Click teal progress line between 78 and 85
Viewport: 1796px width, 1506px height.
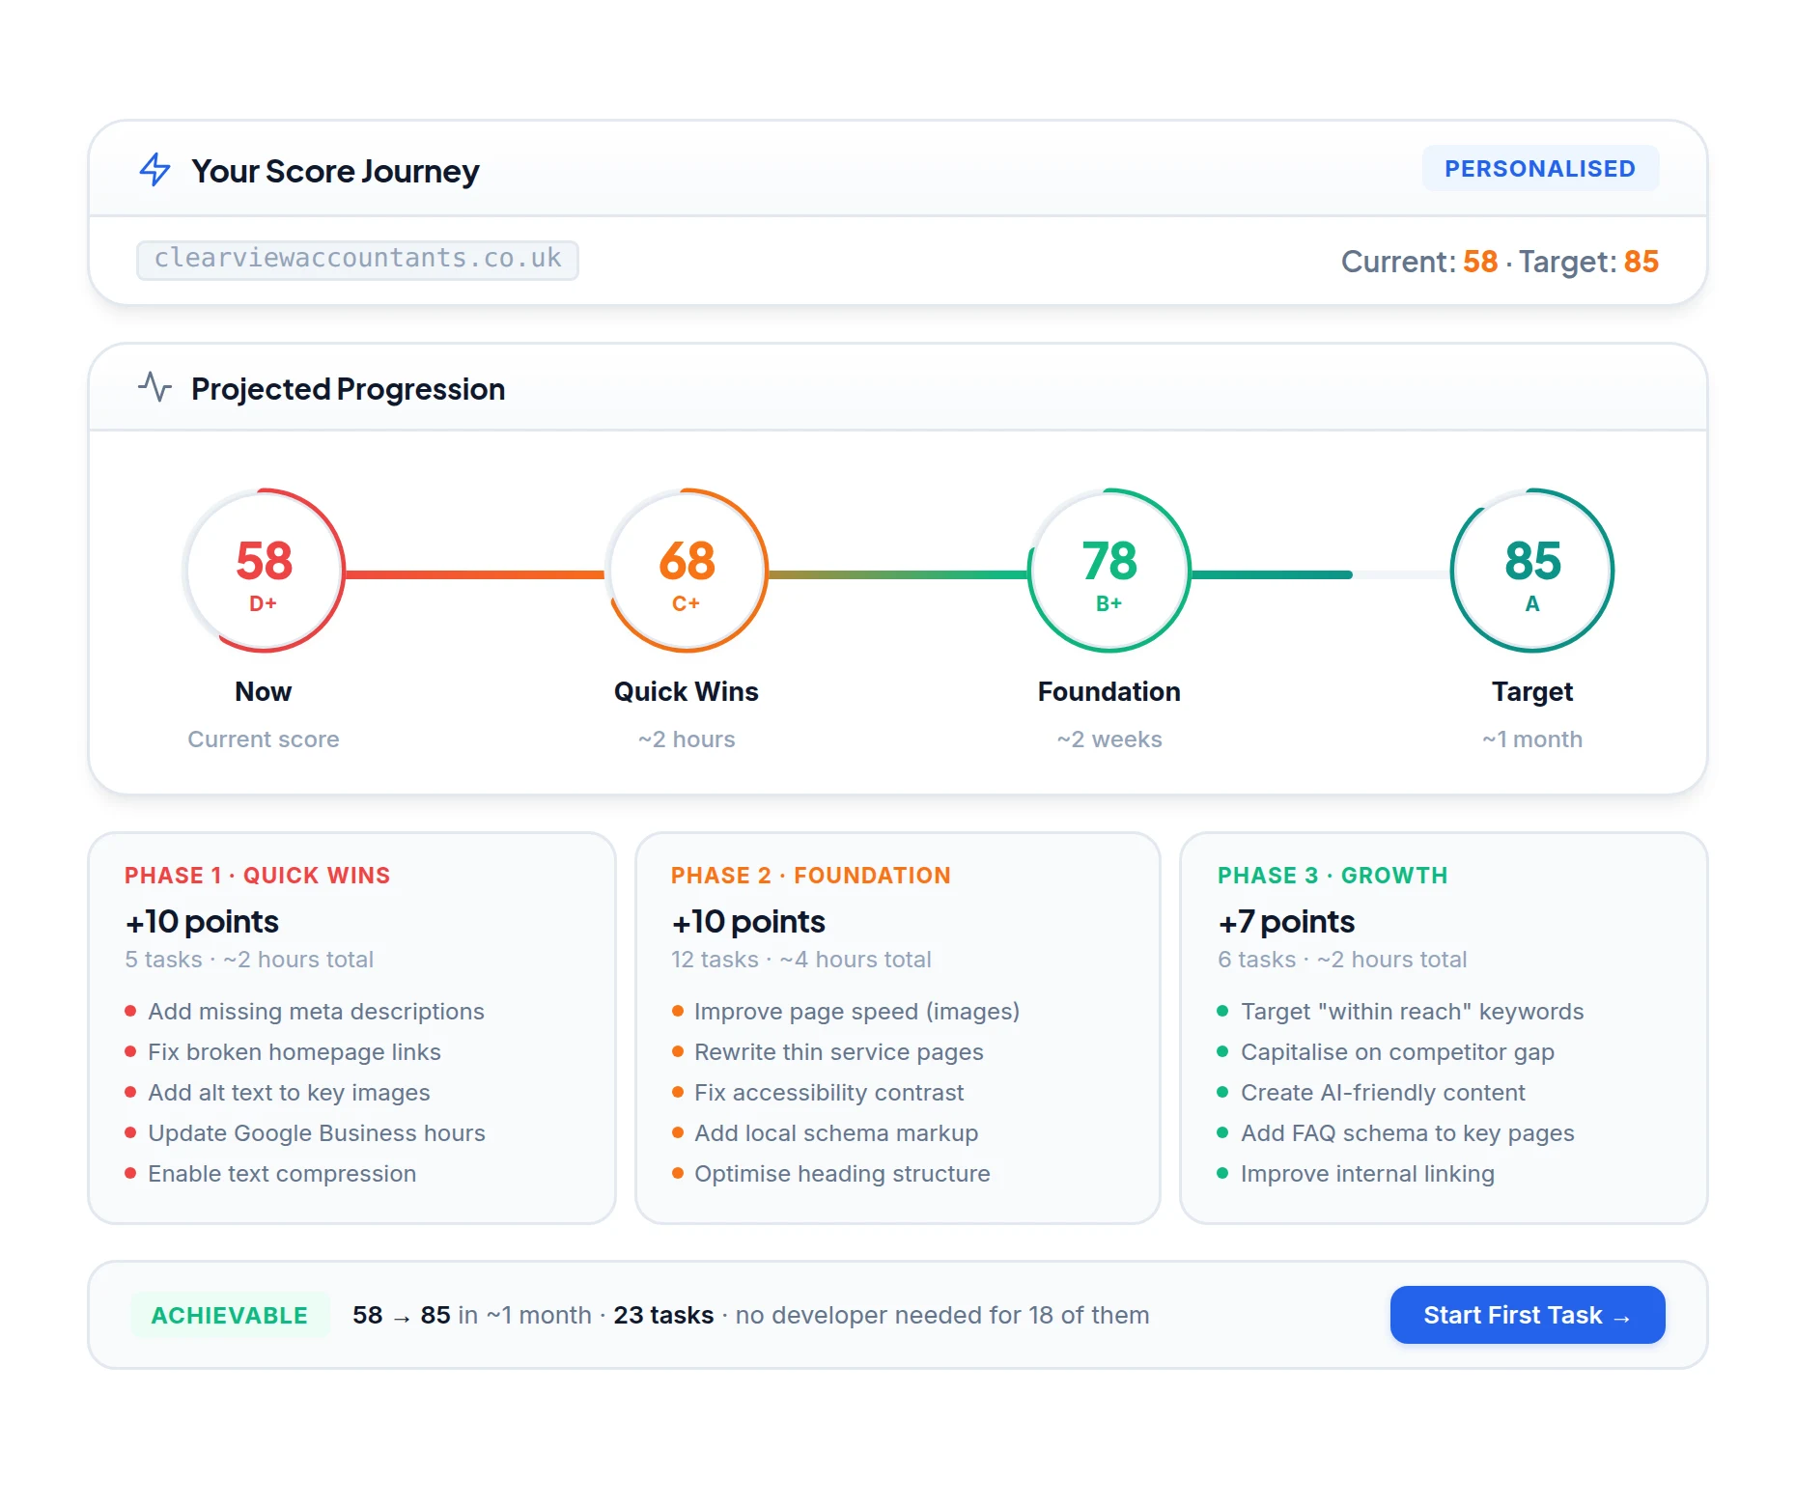coord(1271,574)
